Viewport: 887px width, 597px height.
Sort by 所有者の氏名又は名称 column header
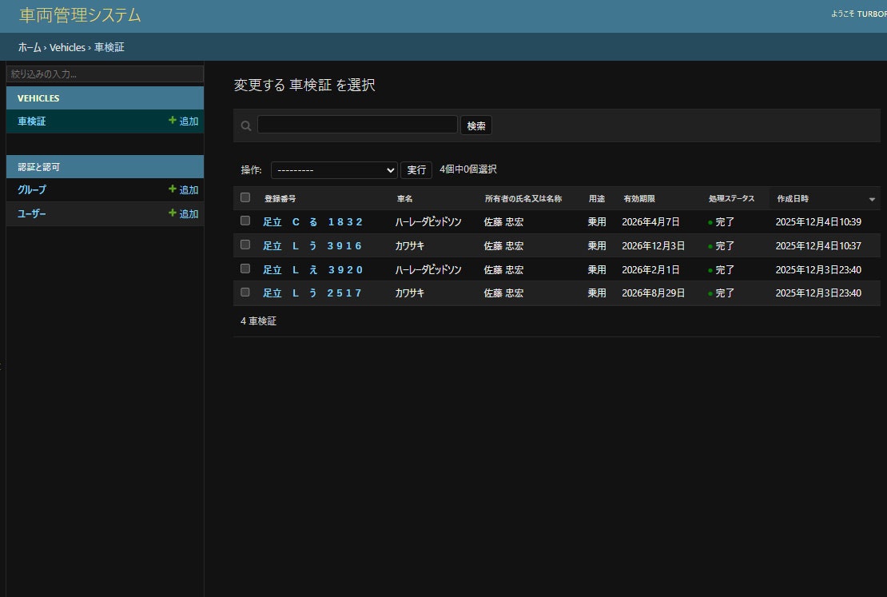click(523, 199)
